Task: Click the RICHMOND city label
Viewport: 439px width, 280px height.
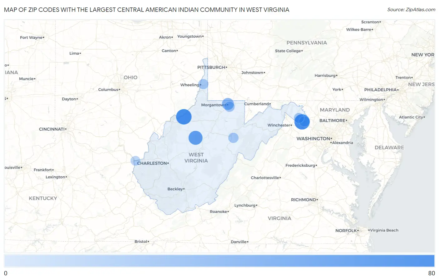Action: click(303, 200)
